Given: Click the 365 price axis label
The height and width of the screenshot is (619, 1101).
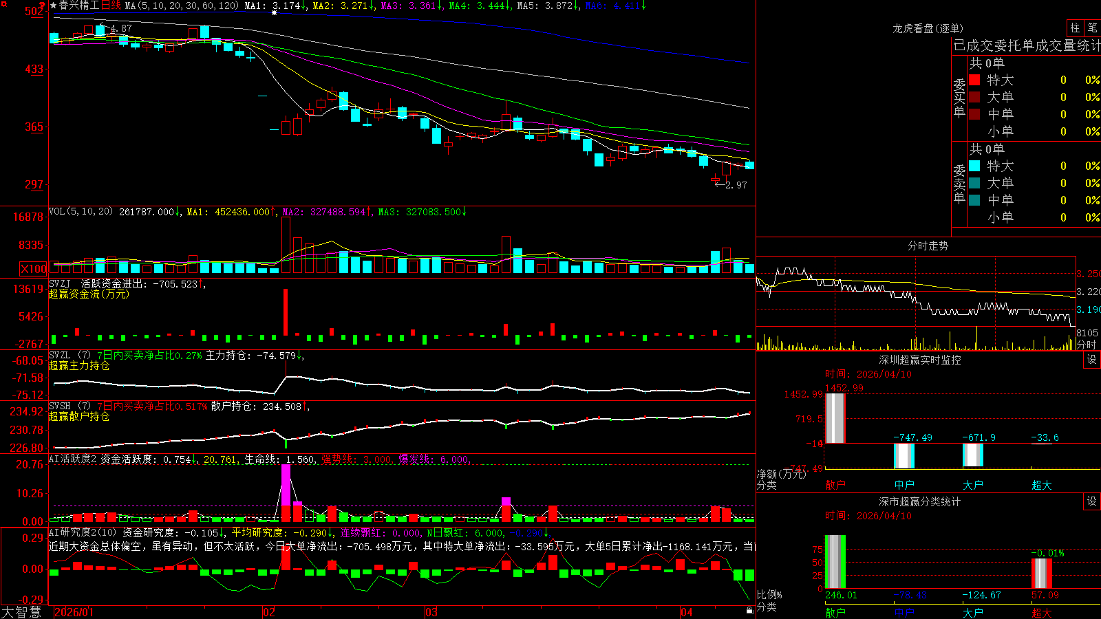Looking at the screenshot, I should point(34,127).
